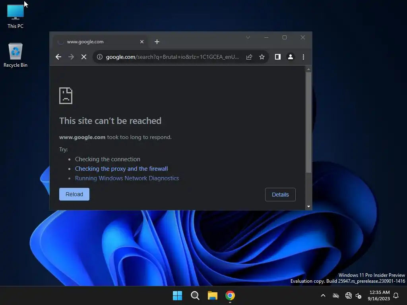This screenshot has height=305, width=407.
Task: Open network globe tray icon
Action: click(x=348, y=295)
